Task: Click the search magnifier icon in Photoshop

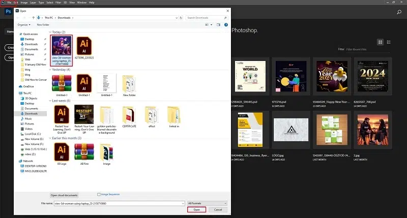Action: (x=399, y=12)
